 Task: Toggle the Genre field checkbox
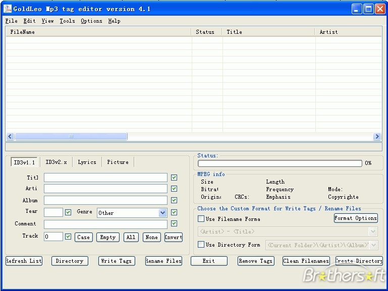click(174, 212)
